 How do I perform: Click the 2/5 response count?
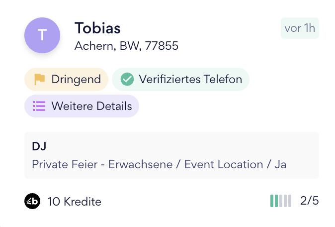point(310,201)
